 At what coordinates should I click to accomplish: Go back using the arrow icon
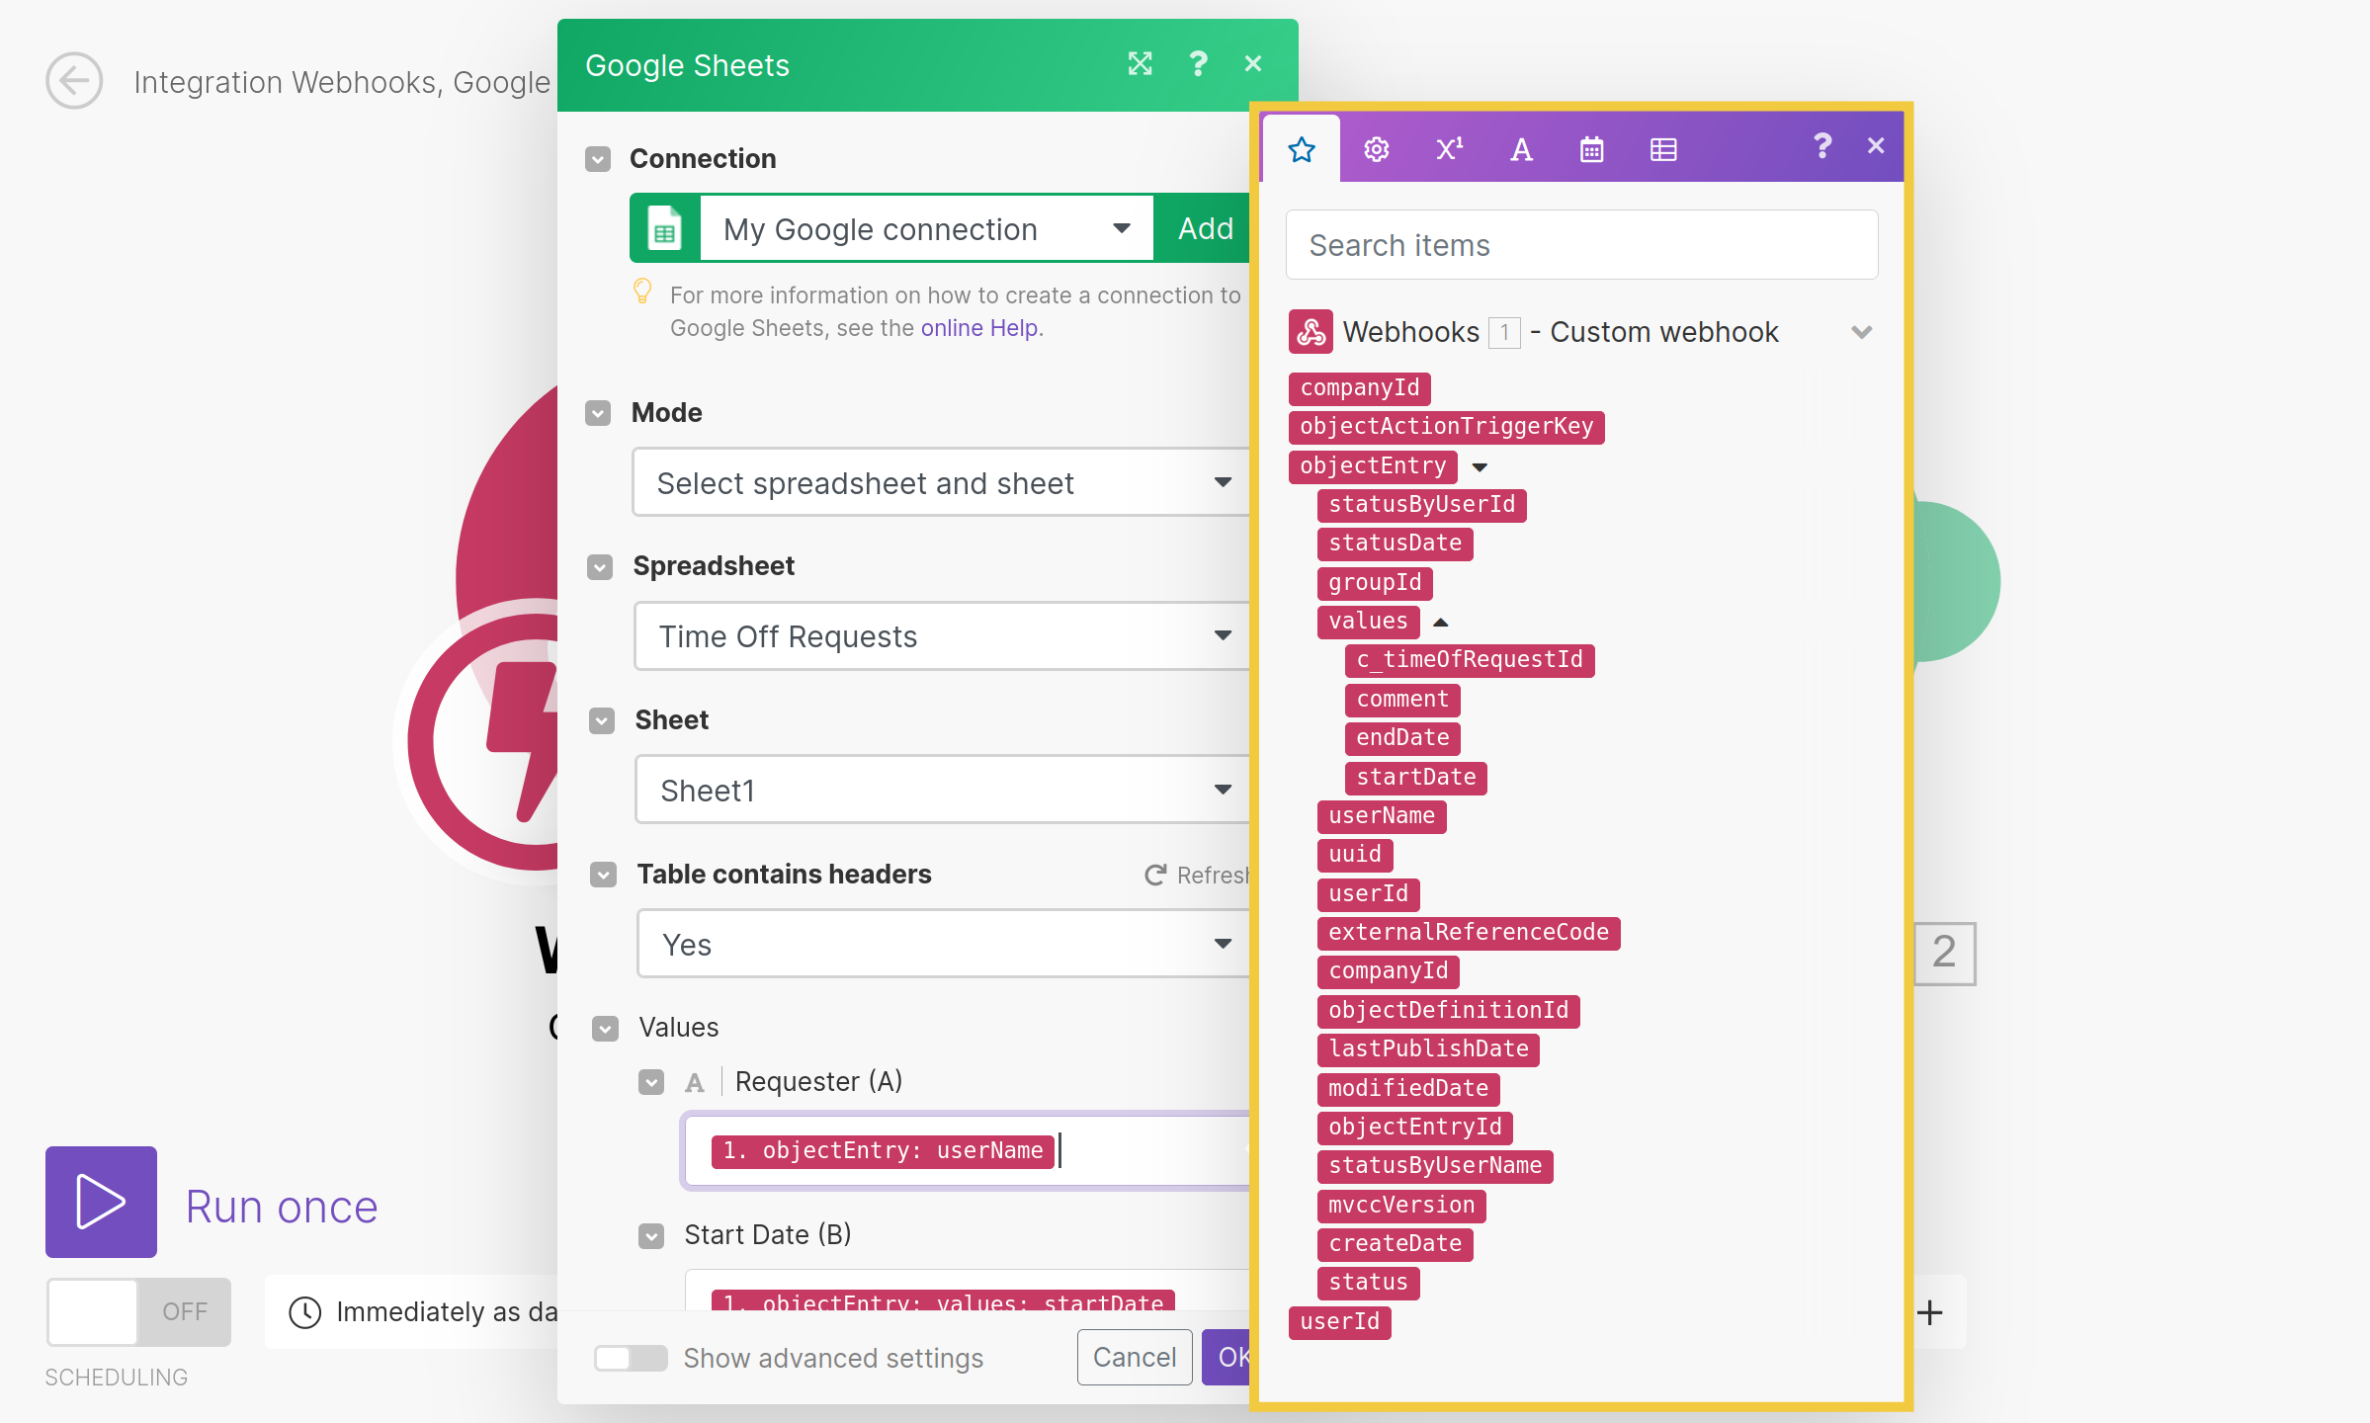(74, 81)
